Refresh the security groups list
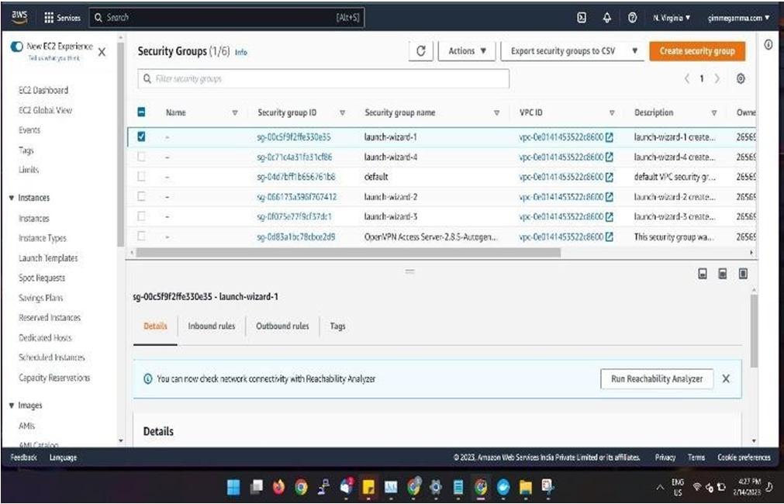Image resolution: width=784 pixels, height=504 pixels. pyautogui.click(x=420, y=51)
